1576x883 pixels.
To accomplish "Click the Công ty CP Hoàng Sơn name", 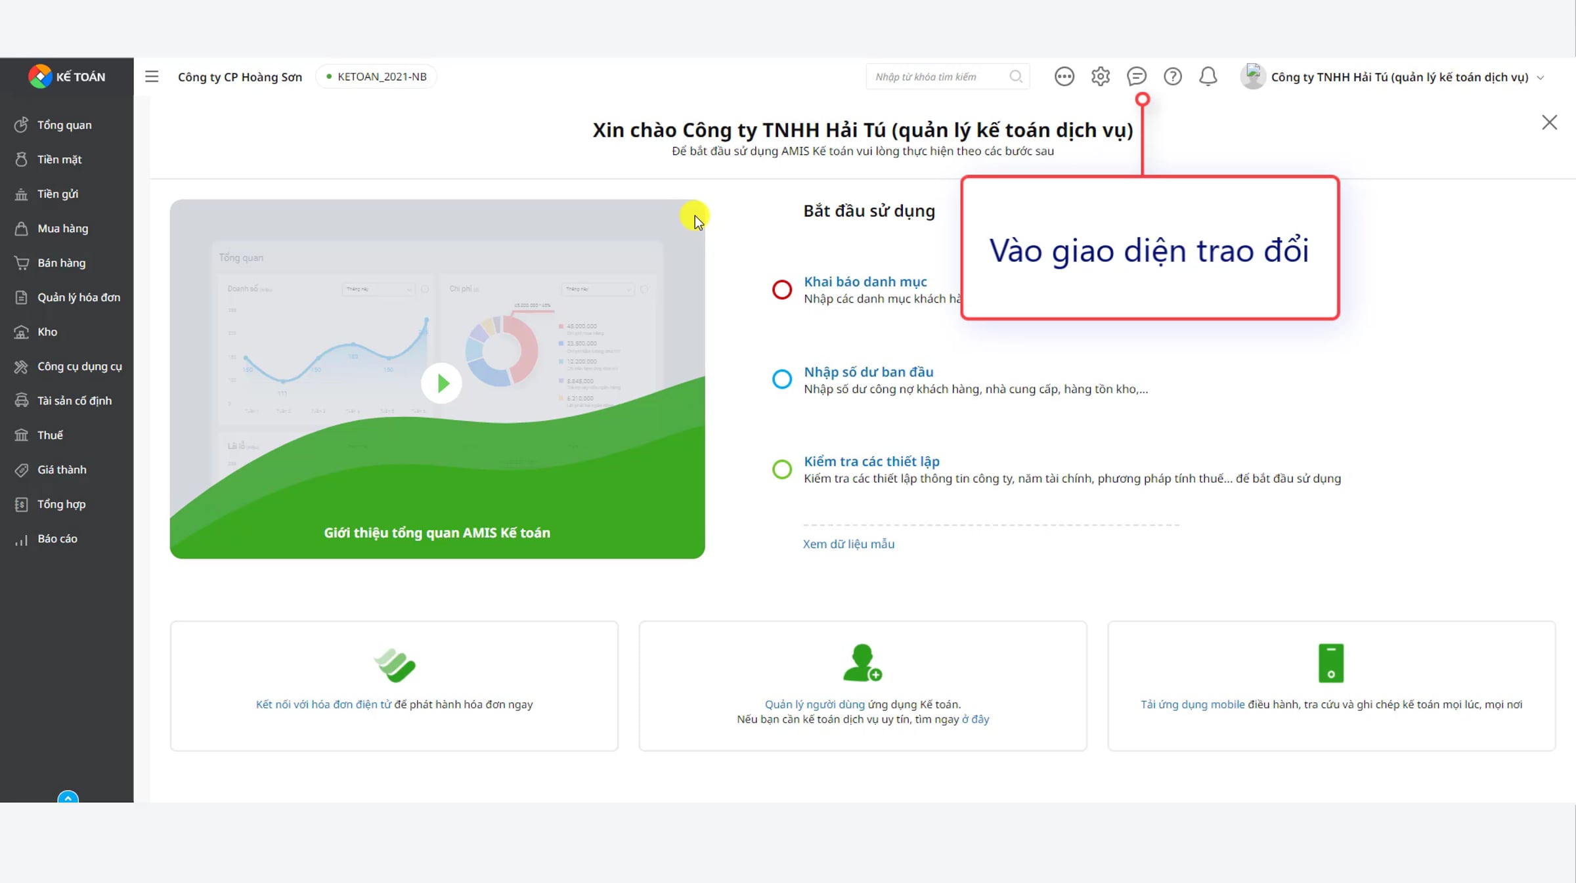I will click(240, 77).
